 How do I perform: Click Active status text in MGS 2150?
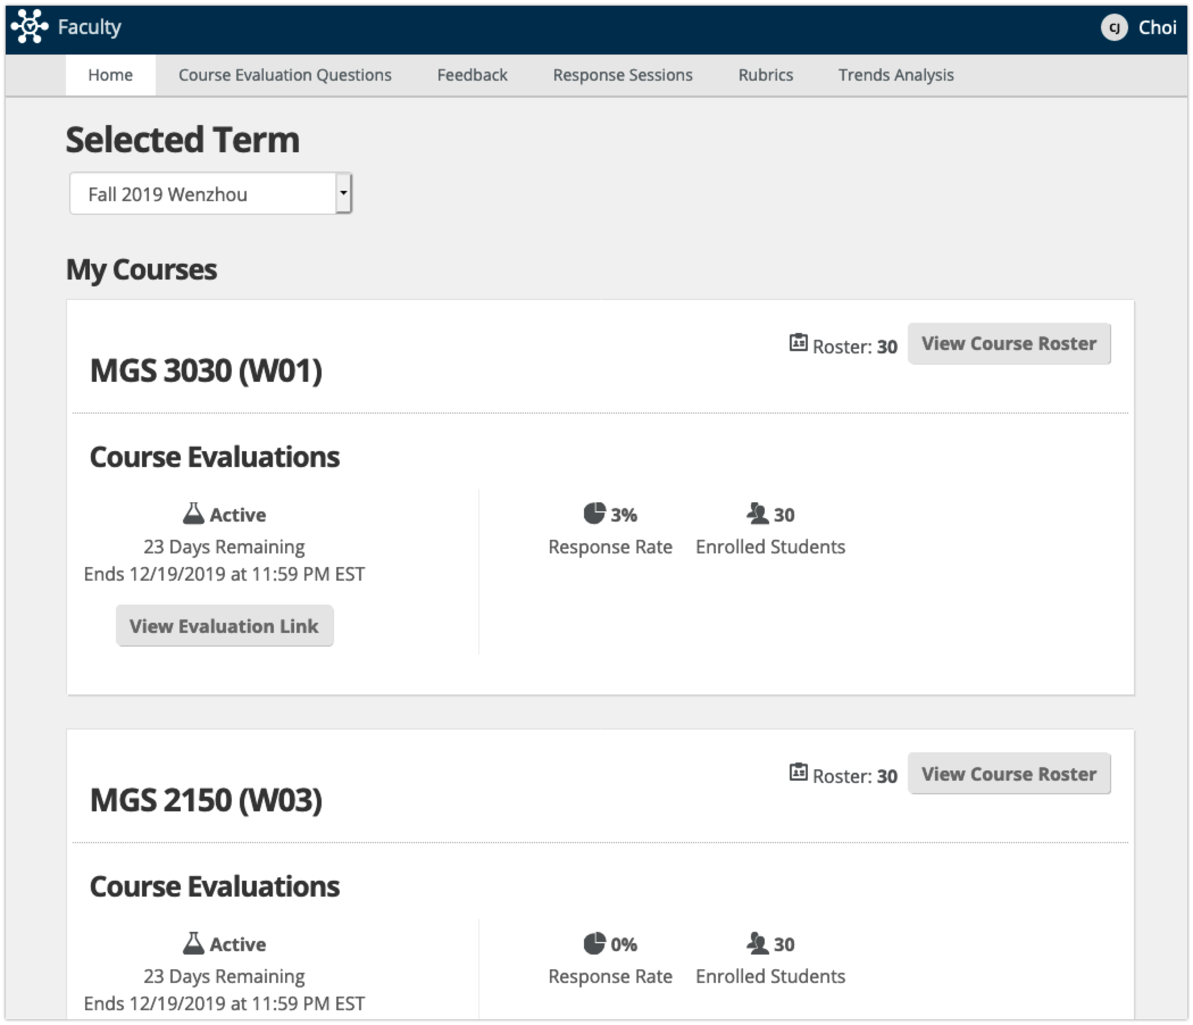point(238,944)
